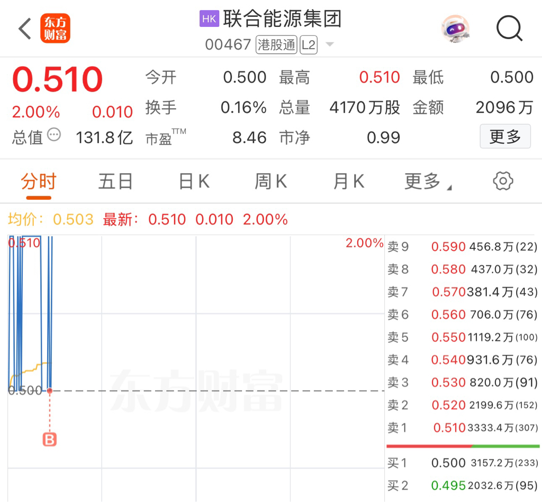Tap stock code 00467

point(228,44)
